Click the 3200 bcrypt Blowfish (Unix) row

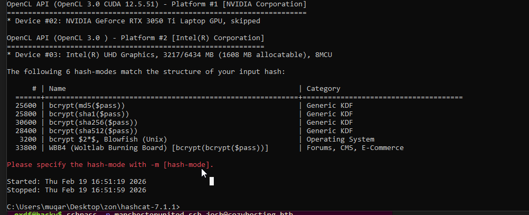click(x=101, y=139)
